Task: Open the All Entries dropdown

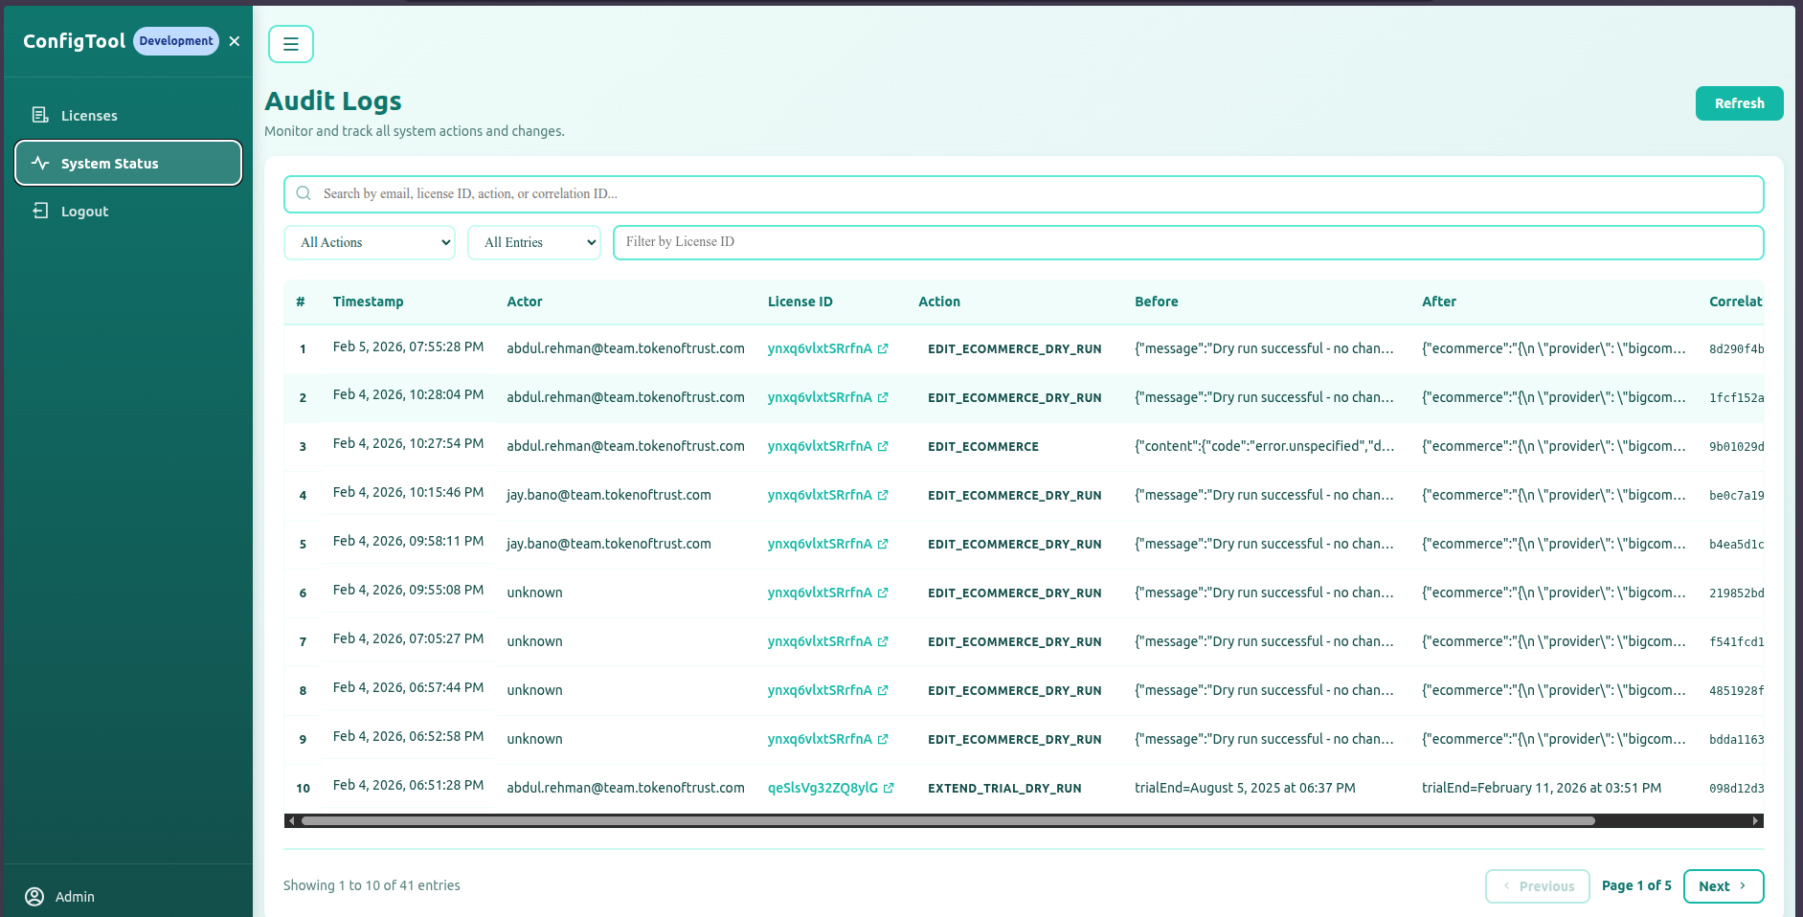Action: click(534, 242)
